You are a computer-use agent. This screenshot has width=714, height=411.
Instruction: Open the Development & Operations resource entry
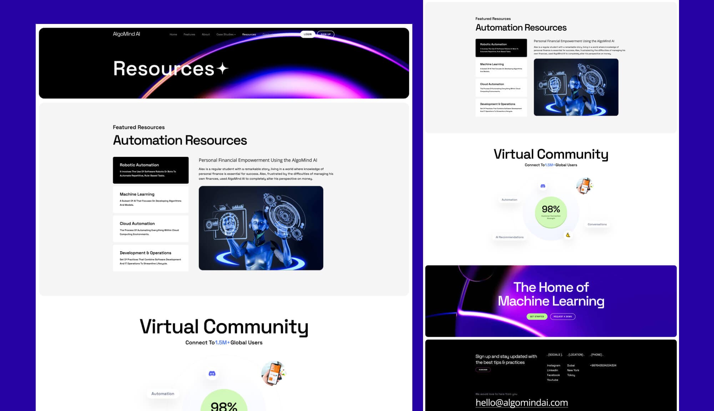[150, 258]
